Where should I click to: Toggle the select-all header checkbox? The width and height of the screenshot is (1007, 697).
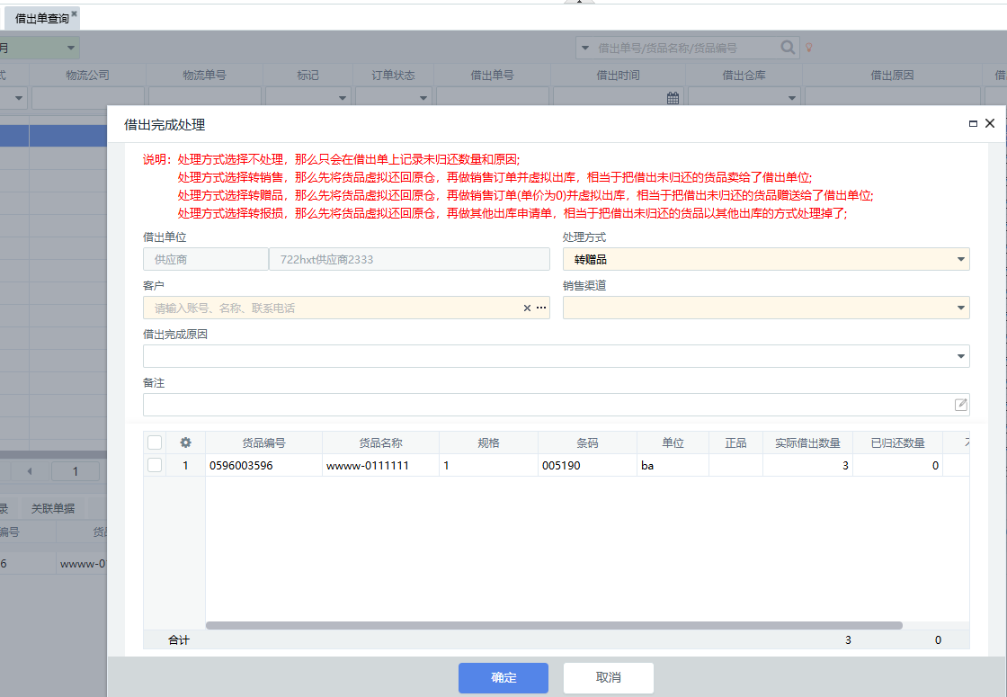[155, 442]
